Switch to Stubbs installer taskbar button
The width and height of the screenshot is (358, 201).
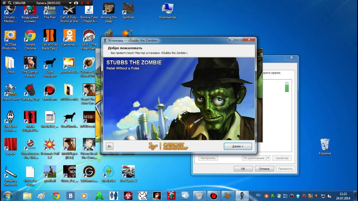point(242,196)
